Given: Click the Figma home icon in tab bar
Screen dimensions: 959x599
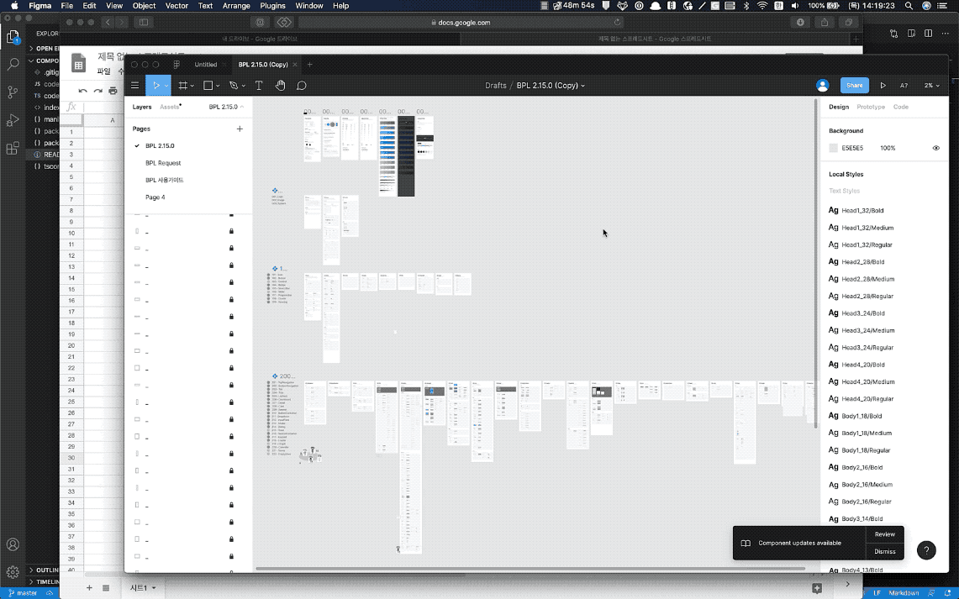Looking at the screenshot, I should click(177, 64).
